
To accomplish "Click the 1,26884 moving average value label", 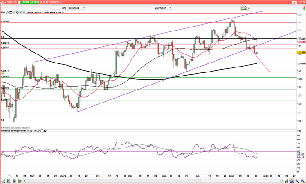I will [301, 63].
